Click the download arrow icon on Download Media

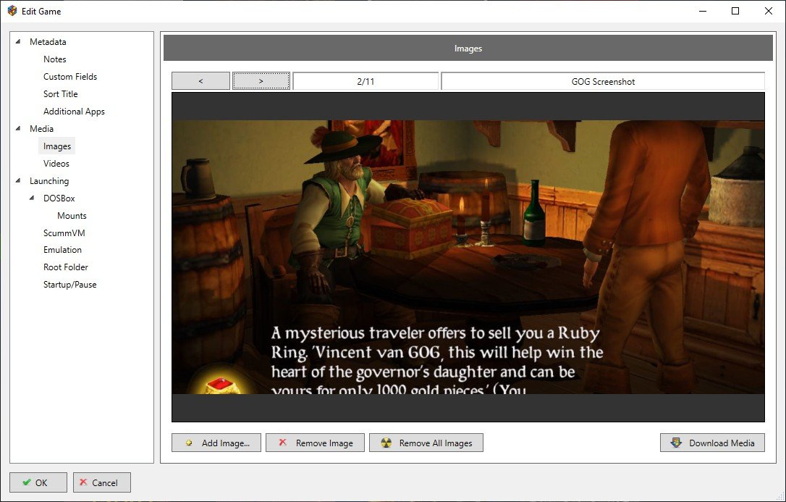(676, 443)
